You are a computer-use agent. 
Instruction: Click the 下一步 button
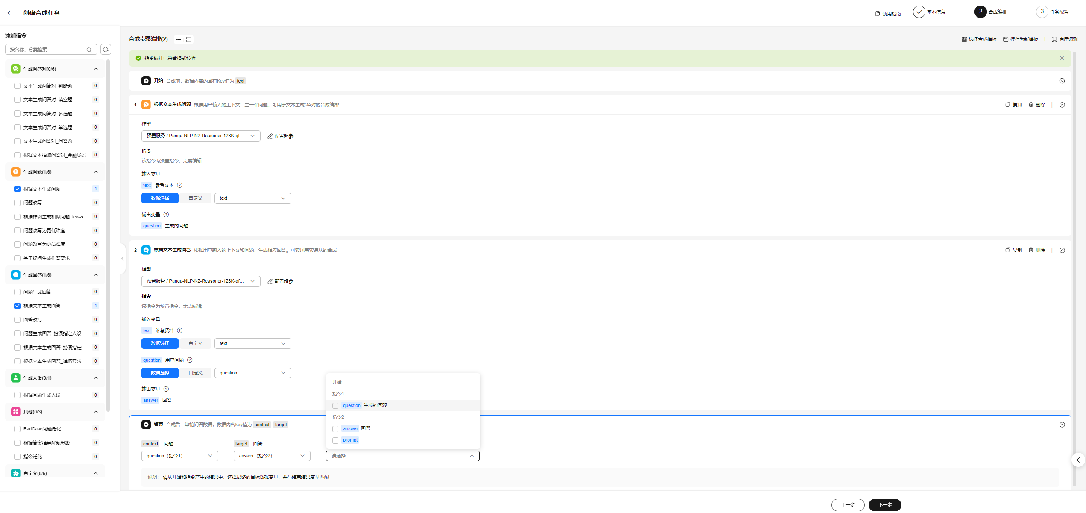coord(884,505)
